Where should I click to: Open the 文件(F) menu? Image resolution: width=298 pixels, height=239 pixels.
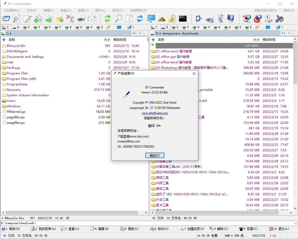point(31,10)
